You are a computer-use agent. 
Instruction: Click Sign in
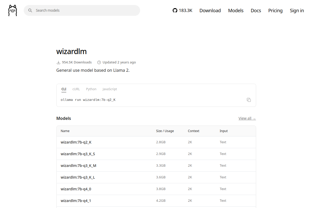tap(297, 10)
